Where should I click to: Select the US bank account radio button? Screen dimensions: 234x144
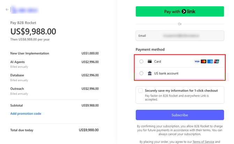pyautogui.click(x=141, y=73)
